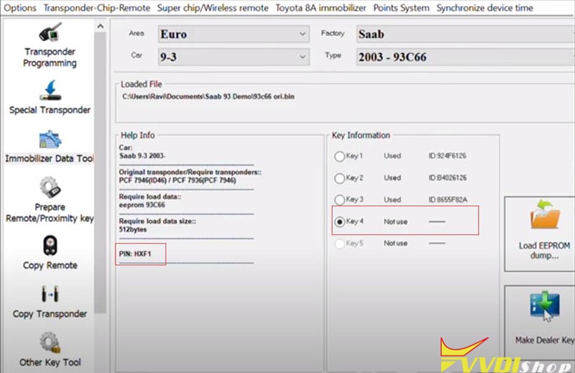Open Points System menu
Viewport: 575px width, 373px height.
point(401,8)
